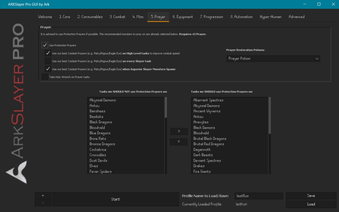
Task: Select Dust Devils list entry
Action: click(x=126, y=160)
